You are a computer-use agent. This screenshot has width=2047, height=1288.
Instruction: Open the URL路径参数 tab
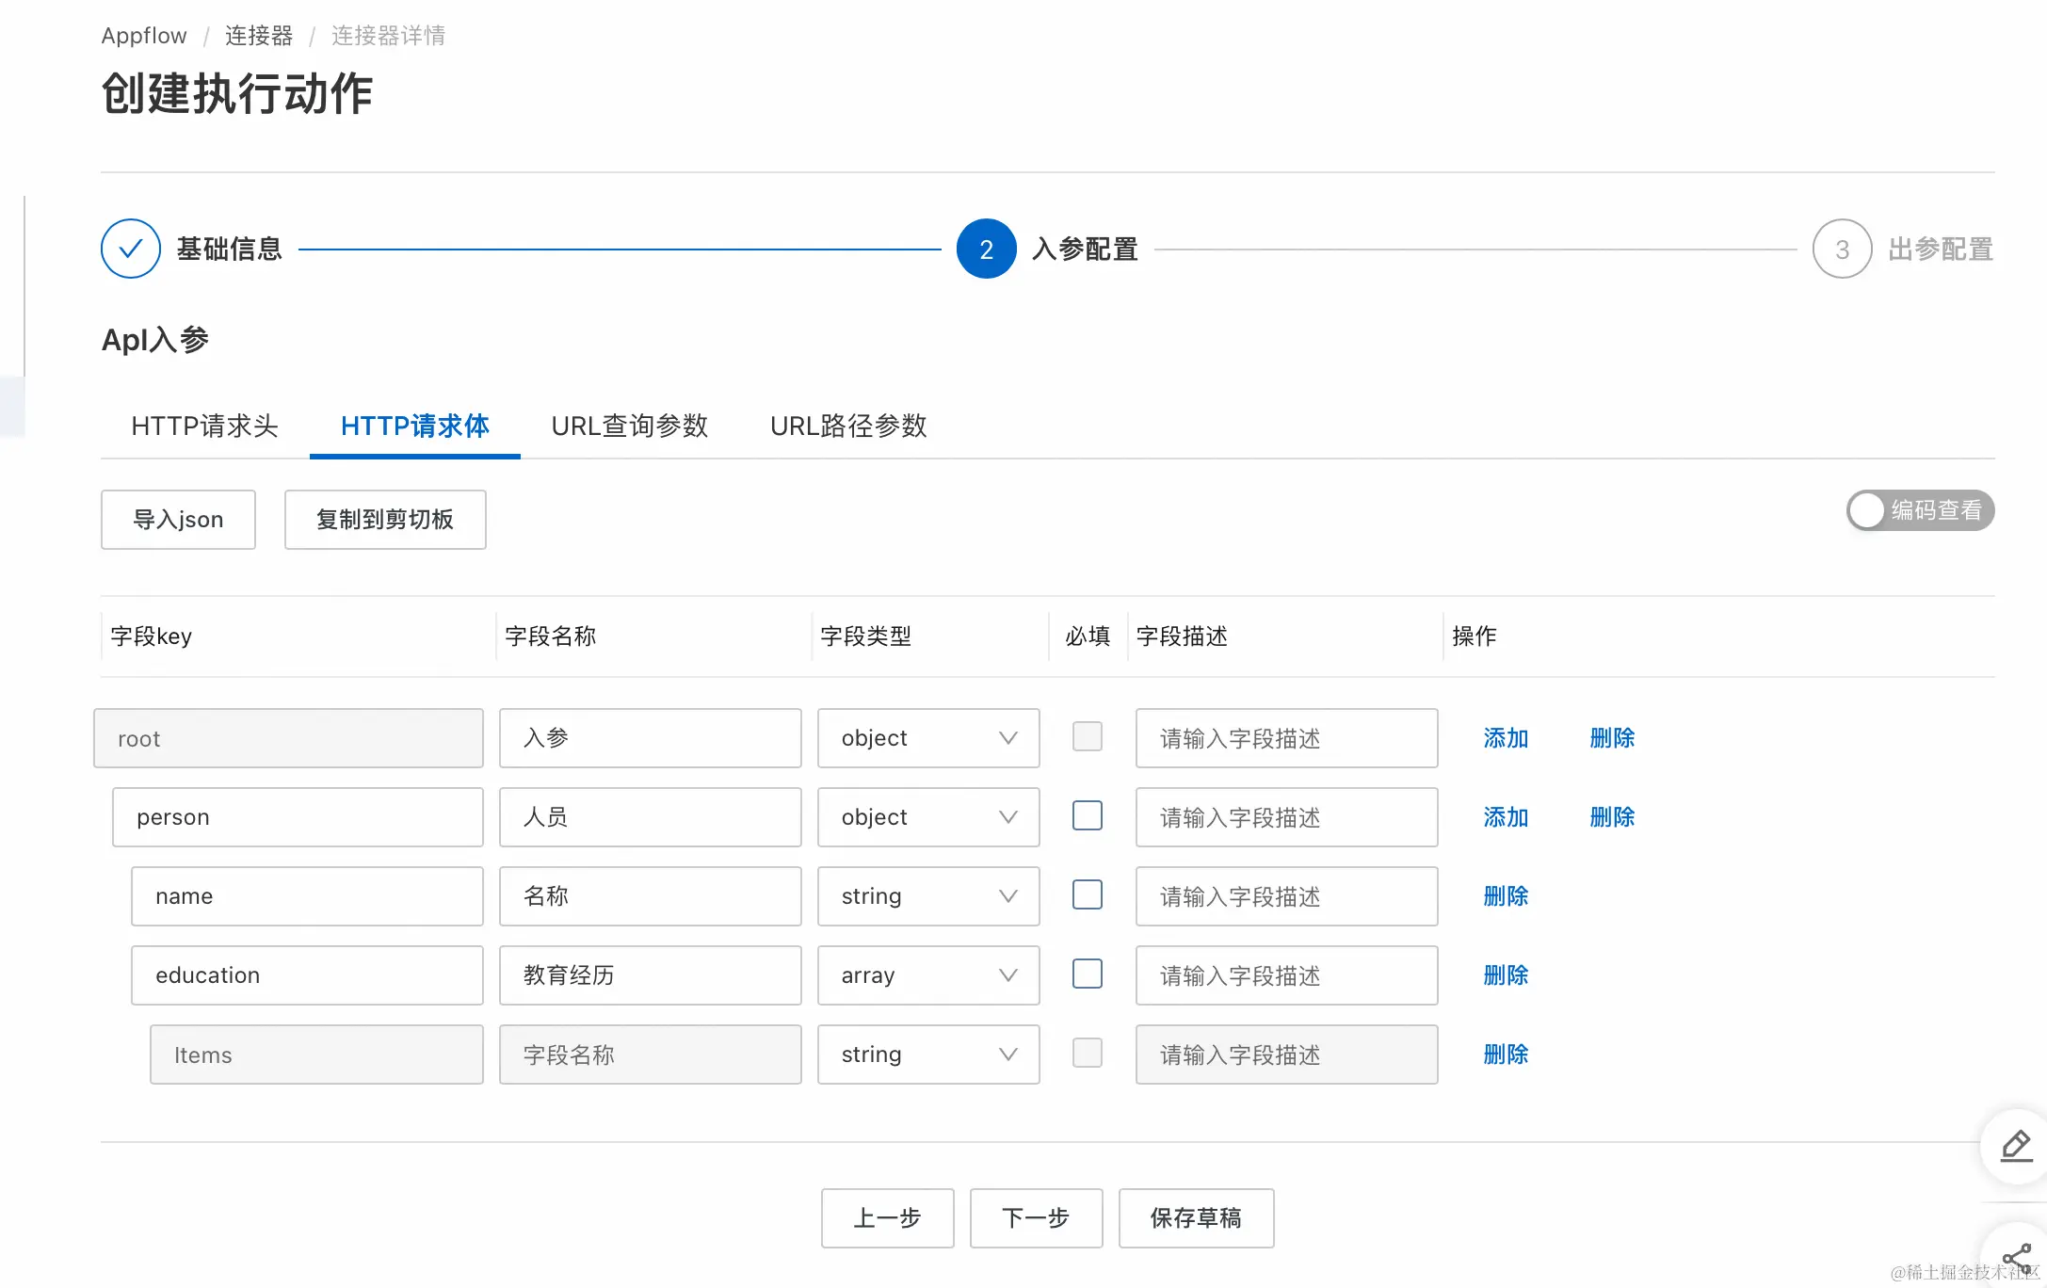847,426
